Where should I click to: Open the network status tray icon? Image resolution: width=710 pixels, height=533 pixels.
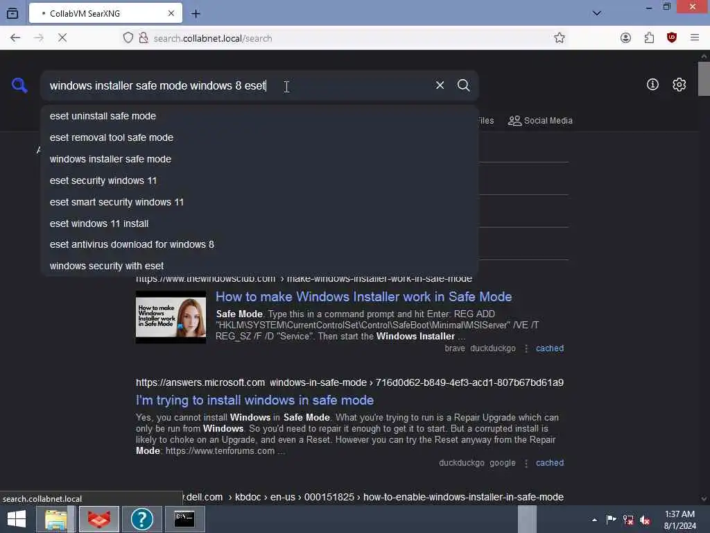[x=628, y=520]
